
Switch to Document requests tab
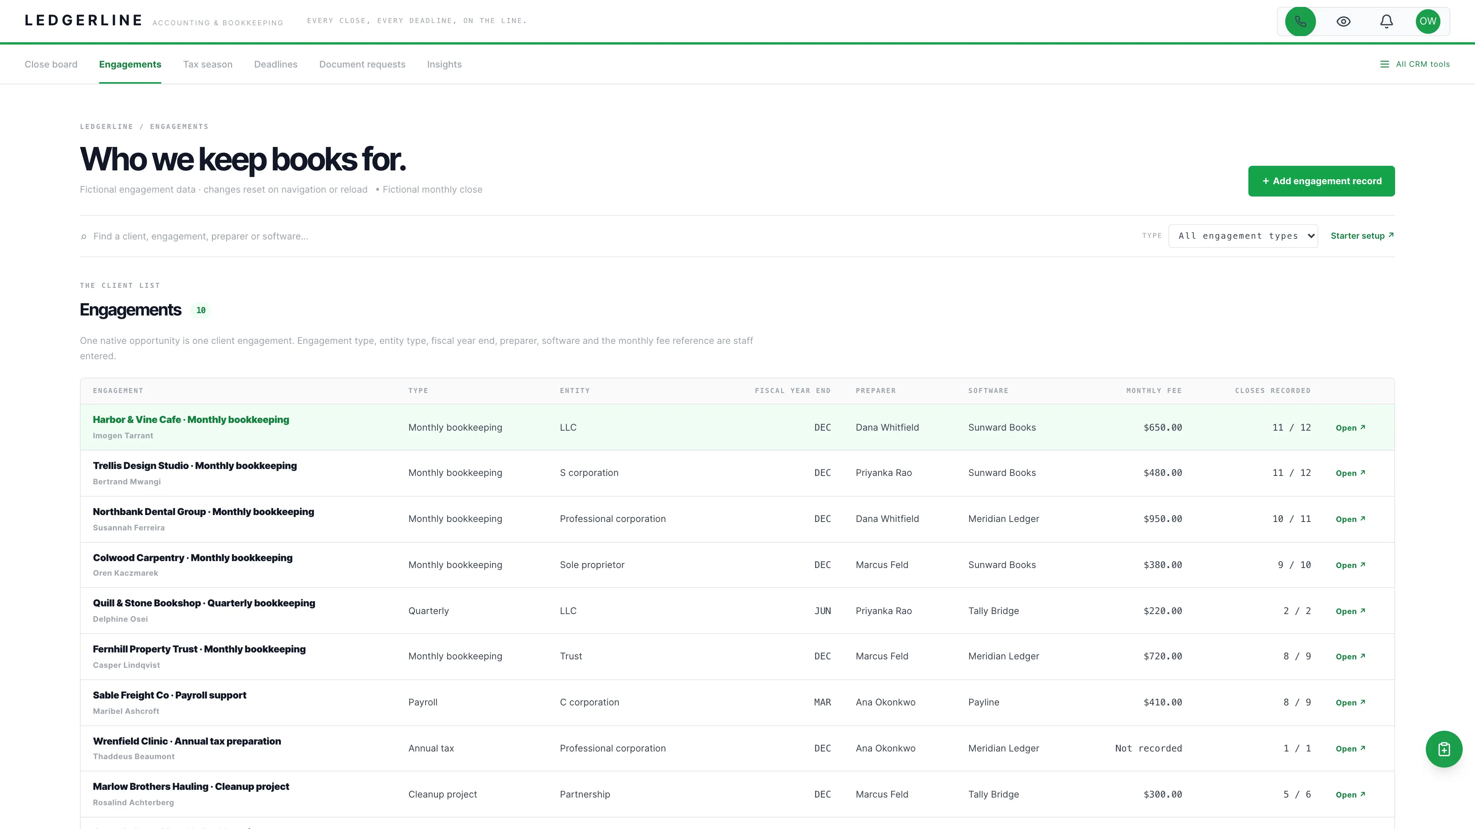click(363, 64)
